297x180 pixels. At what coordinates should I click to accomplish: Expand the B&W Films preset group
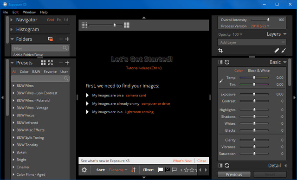[x=13, y=85]
